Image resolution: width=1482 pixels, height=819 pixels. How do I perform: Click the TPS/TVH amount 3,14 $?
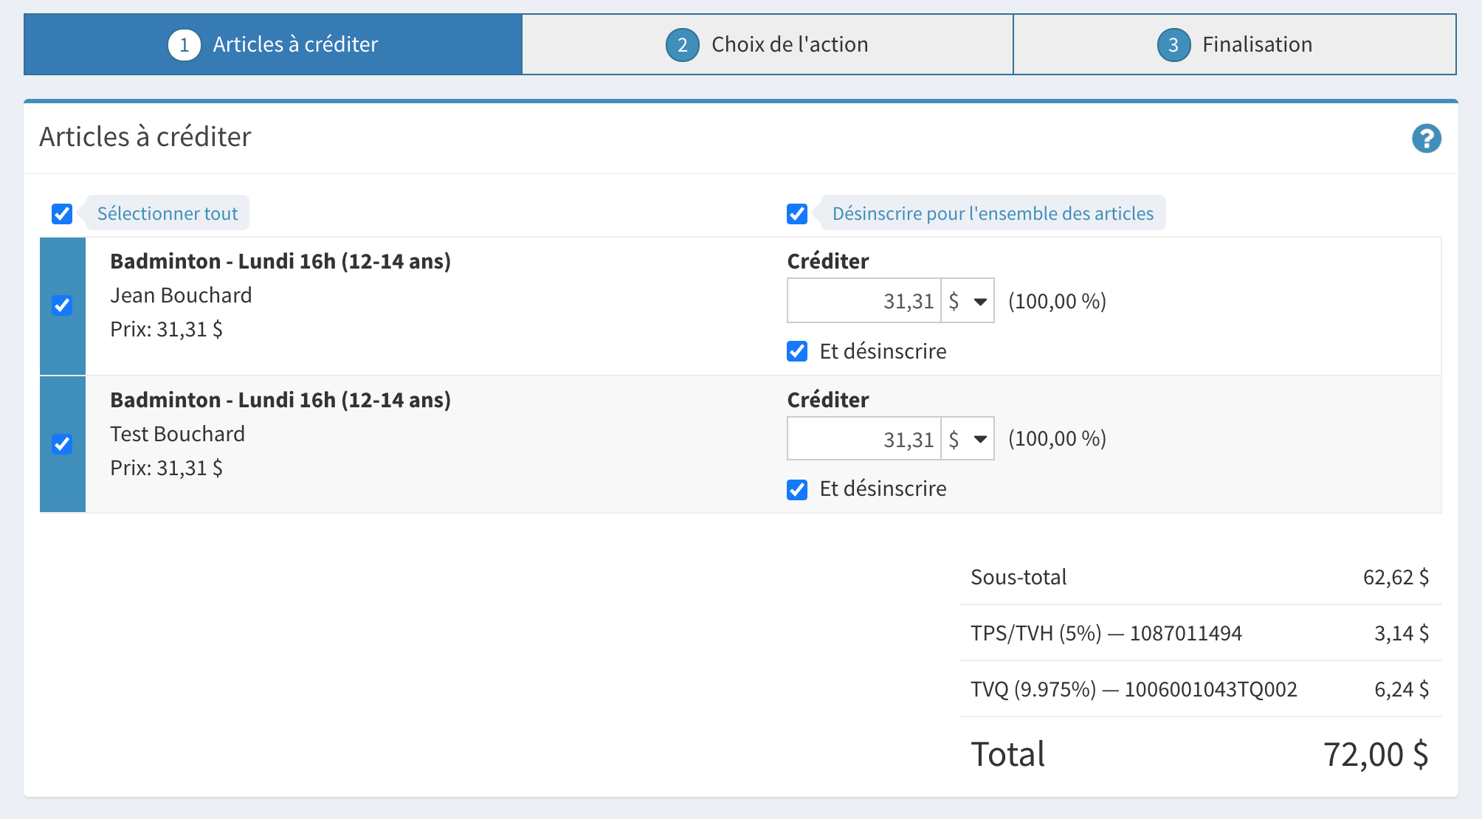click(1401, 633)
